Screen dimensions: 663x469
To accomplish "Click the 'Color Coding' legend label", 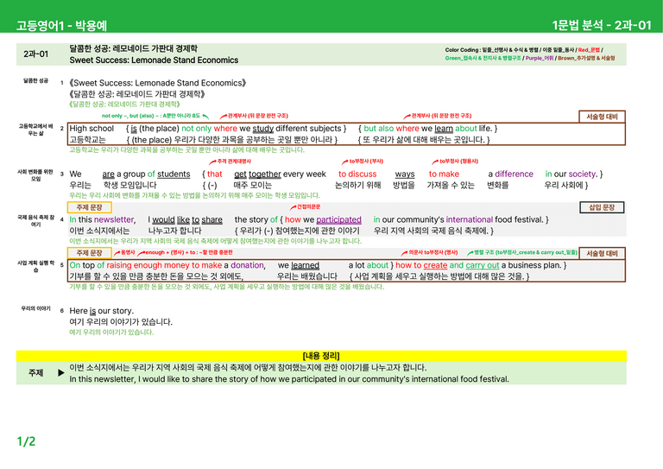I will (x=462, y=50).
